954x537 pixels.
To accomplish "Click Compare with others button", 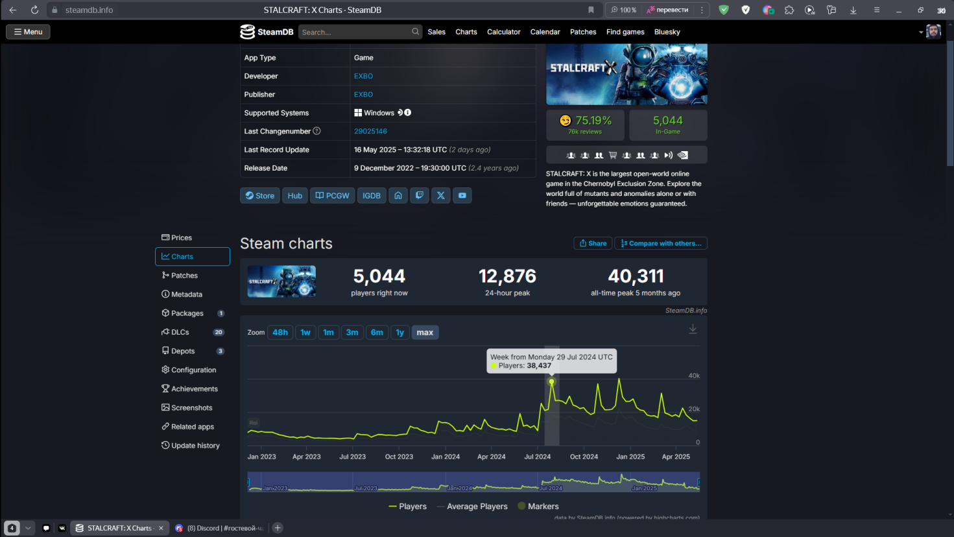I will (x=661, y=243).
